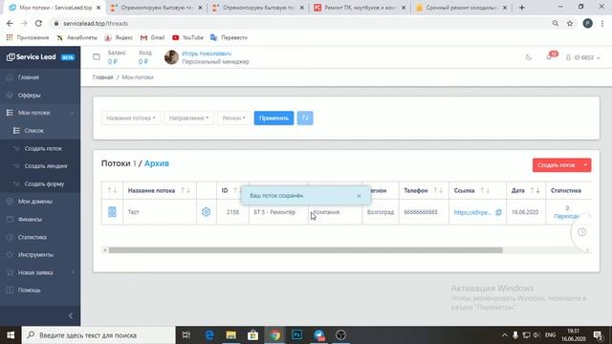612x344 pixels.
Task: Open Помощь in the sidebar
Action: pos(29,290)
